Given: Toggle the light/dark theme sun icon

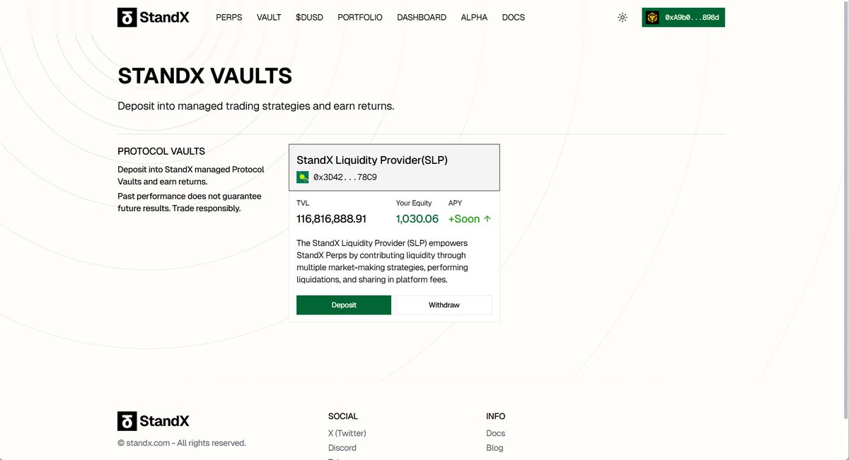Looking at the screenshot, I should pyautogui.click(x=623, y=18).
